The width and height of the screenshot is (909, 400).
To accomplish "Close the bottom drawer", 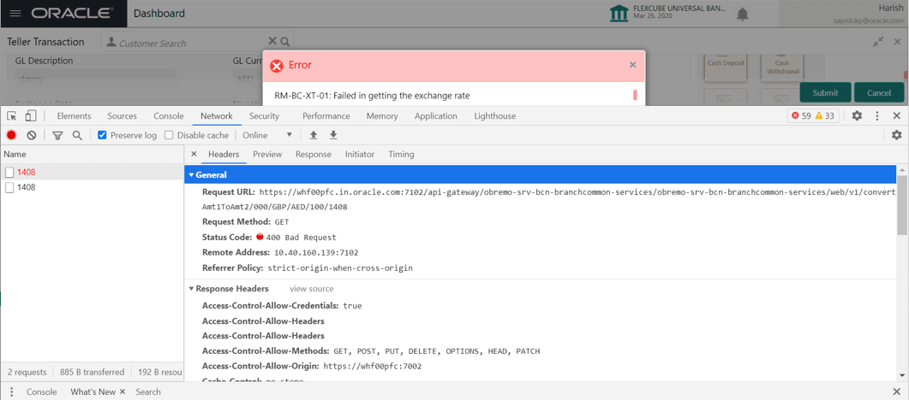I will (x=896, y=392).
